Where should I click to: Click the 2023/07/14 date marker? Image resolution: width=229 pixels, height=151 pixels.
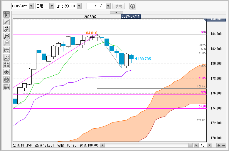[x=131, y=16]
